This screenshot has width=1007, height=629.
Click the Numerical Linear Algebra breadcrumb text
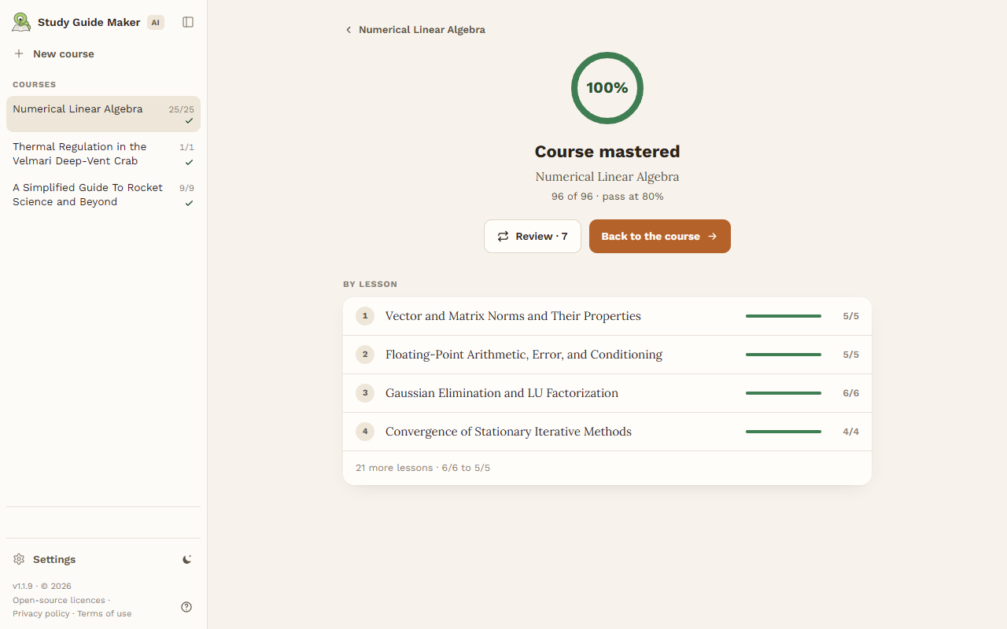click(x=422, y=30)
